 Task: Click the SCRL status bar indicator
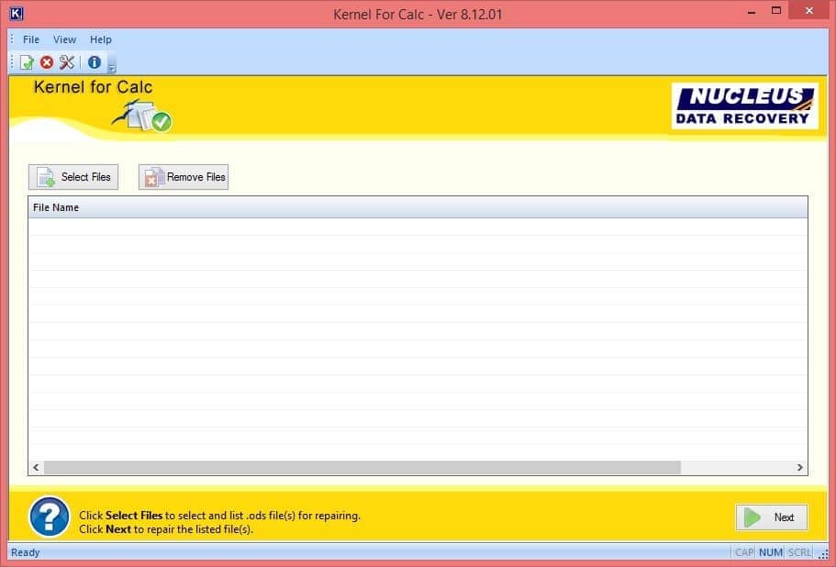pyautogui.click(x=799, y=552)
